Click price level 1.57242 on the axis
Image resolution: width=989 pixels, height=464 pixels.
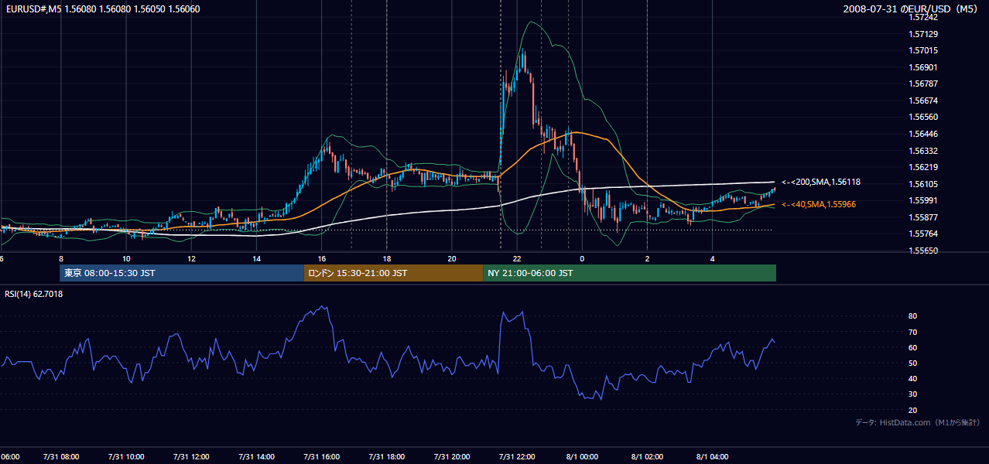pyautogui.click(x=922, y=17)
